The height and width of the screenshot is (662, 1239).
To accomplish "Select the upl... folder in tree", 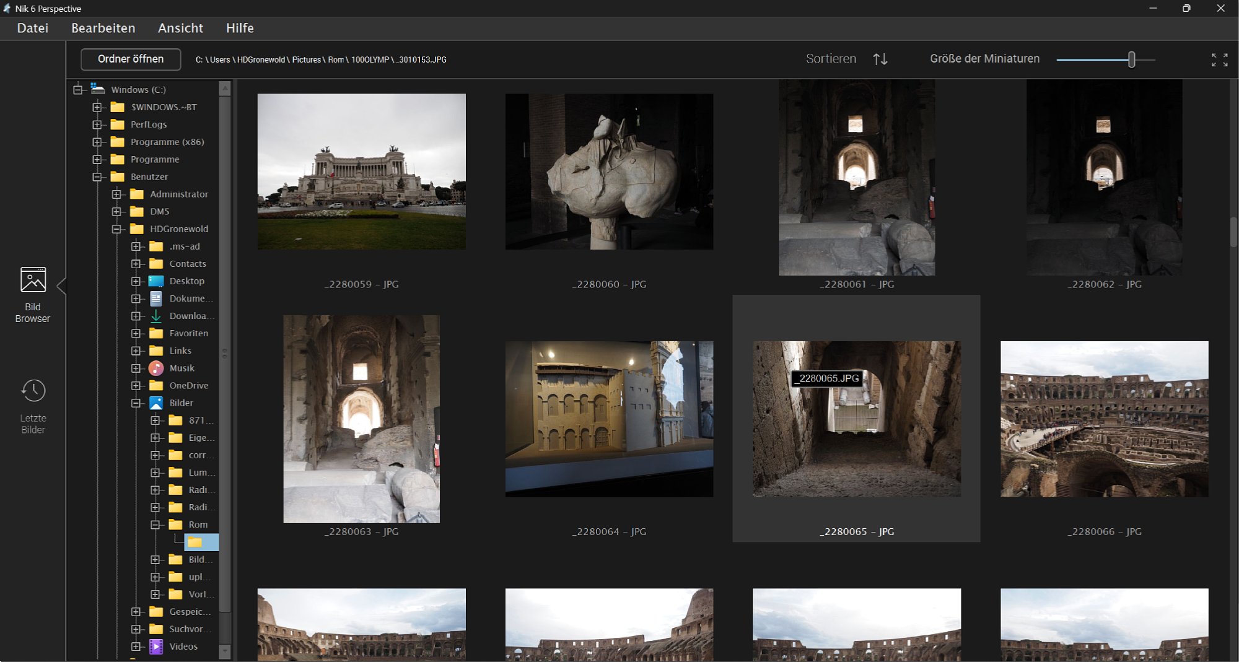I will coord(199,577).
